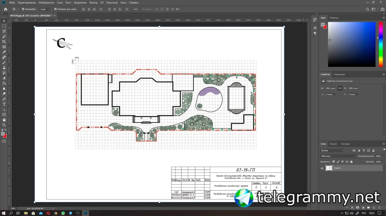The image size is (386, 216).
Task: Select the Brush tool
Action: (4, 62)
